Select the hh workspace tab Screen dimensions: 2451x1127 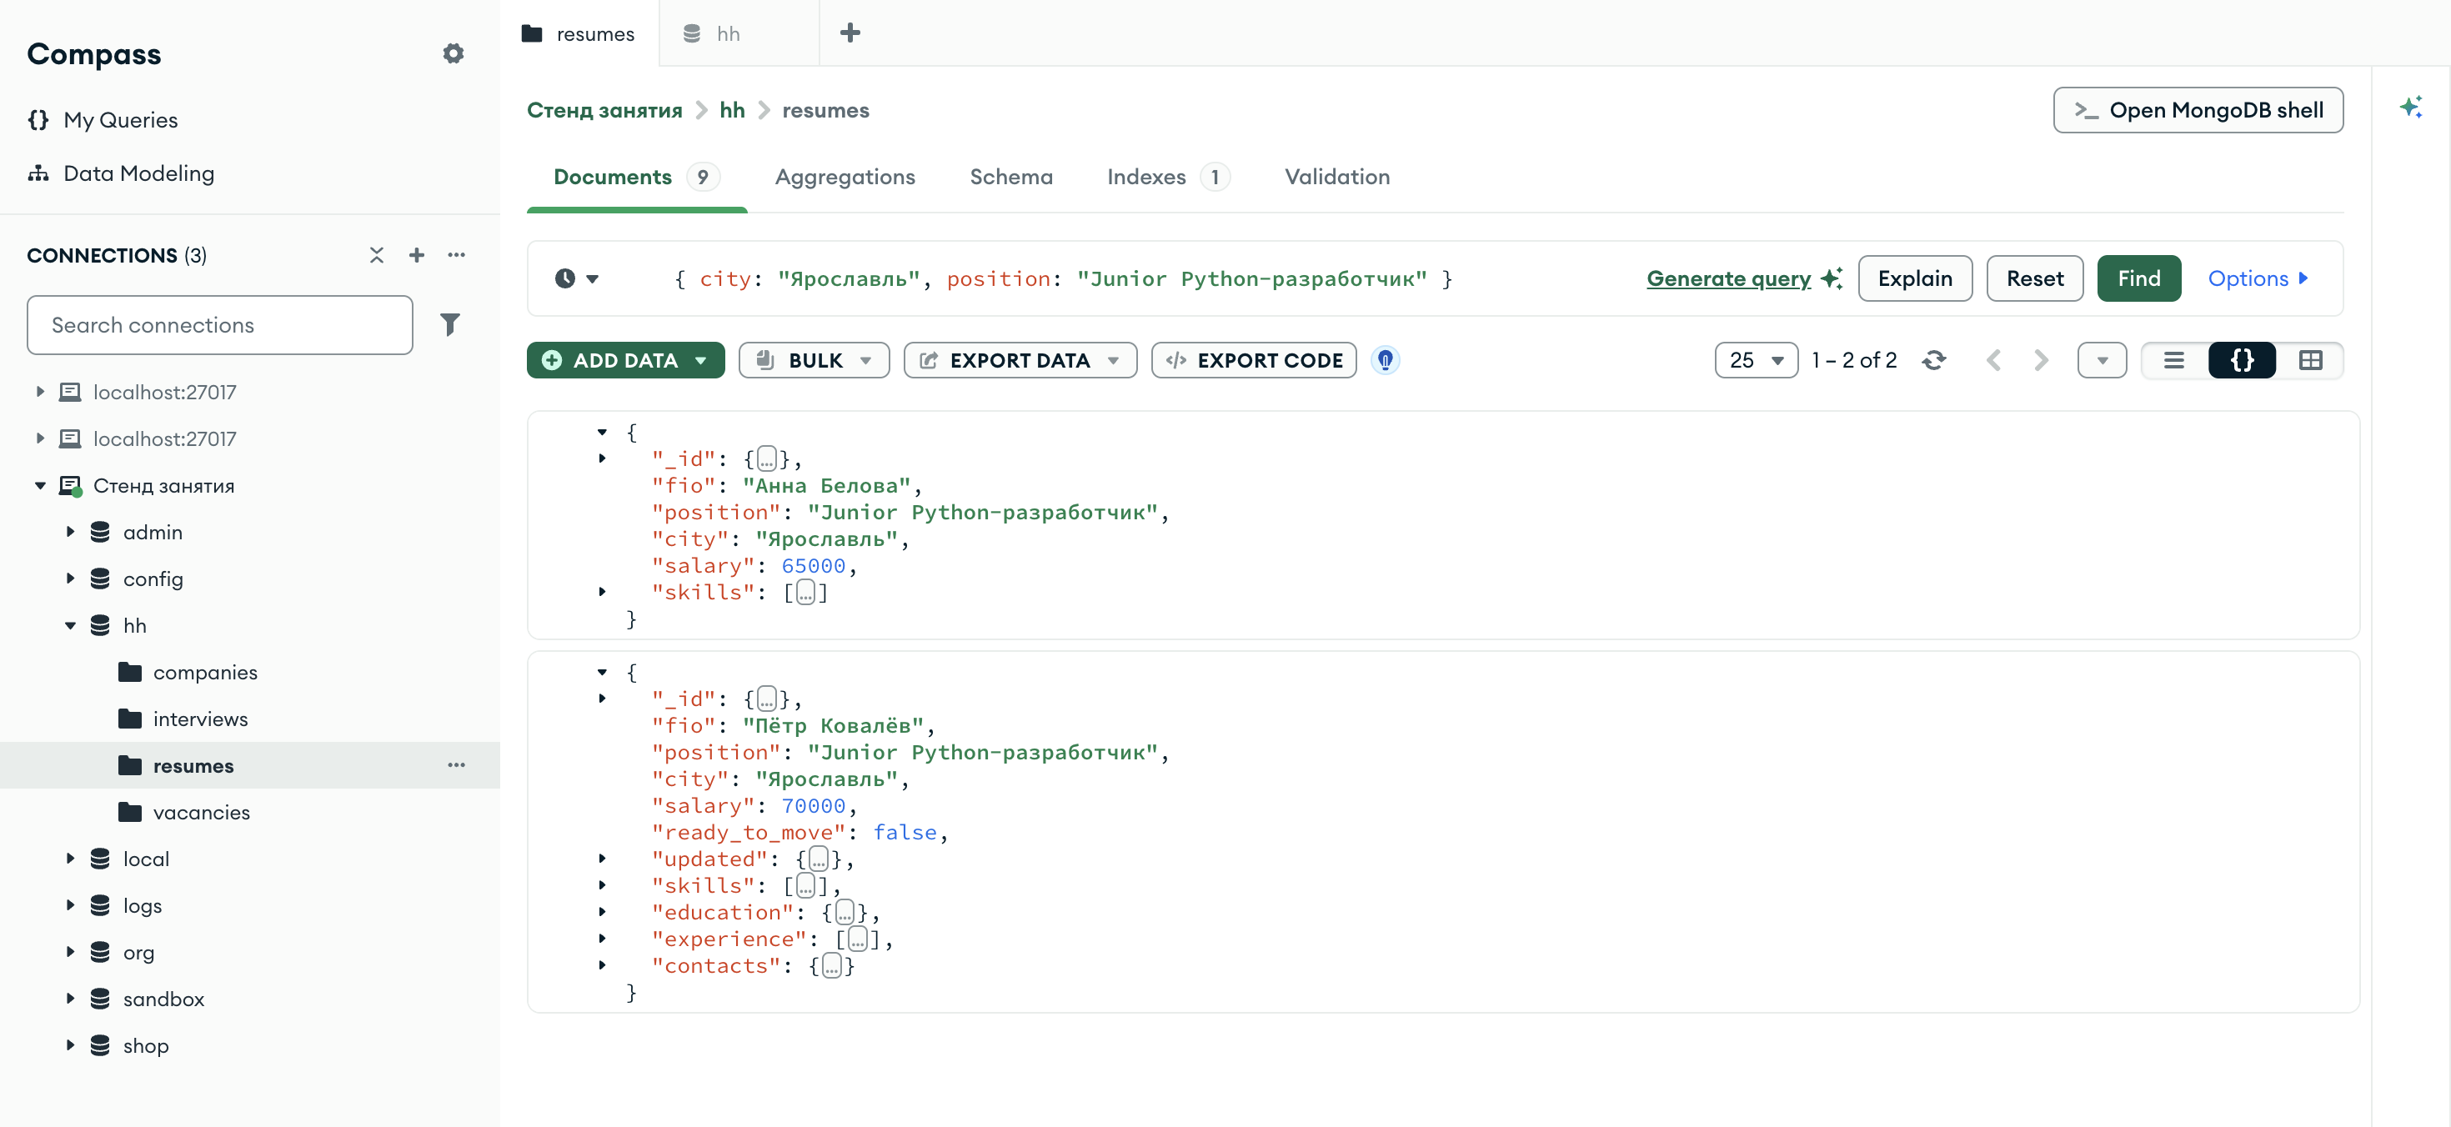point(739,33)
